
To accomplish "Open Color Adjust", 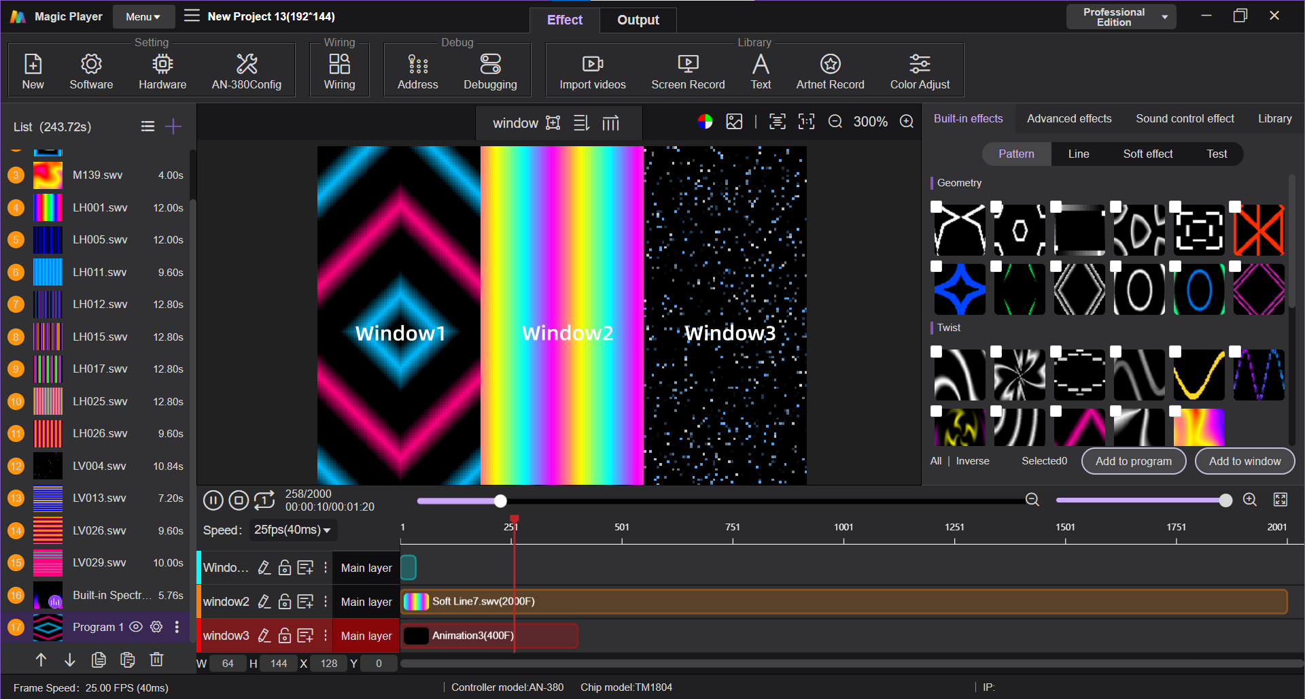I will click(x=920, y=71).
